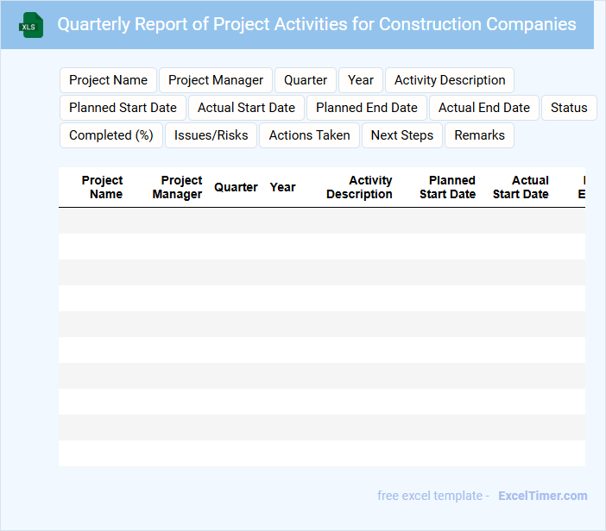Select the Remarks tag

pyautogui.click(x=479, y=135)
